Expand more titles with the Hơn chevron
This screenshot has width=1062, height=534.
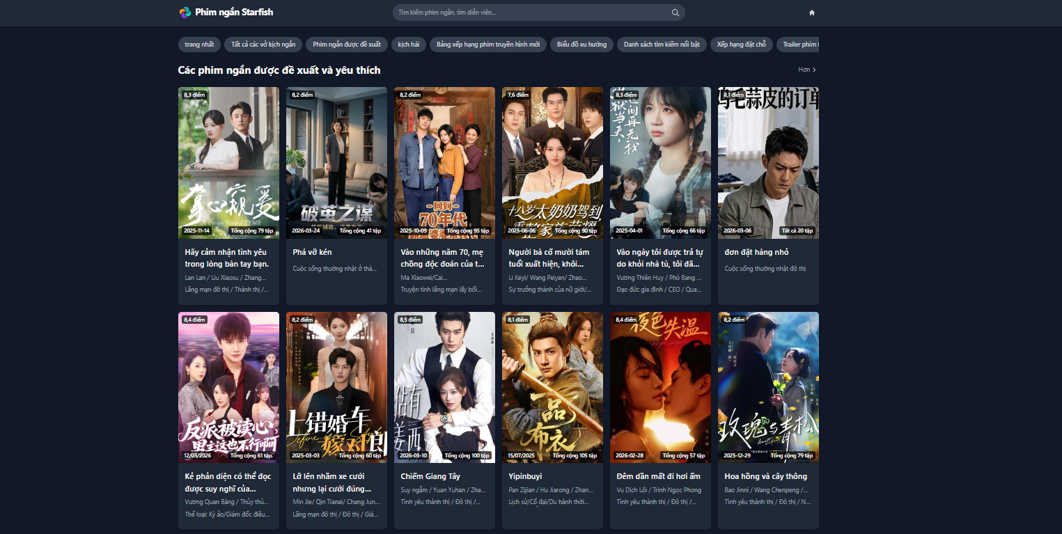coord(807,70)
